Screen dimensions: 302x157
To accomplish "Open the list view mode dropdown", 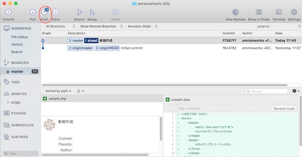I will (x=80, y=91).
